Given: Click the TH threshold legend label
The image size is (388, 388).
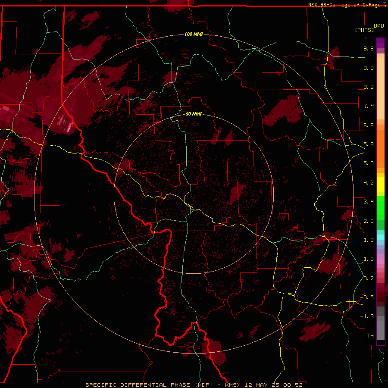Looking at the screenshot, I should [x=370, y=335].
